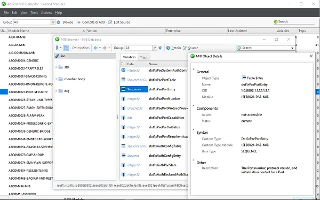Switch to the Variables tab

pyautogui.click(x=129, y=57)
